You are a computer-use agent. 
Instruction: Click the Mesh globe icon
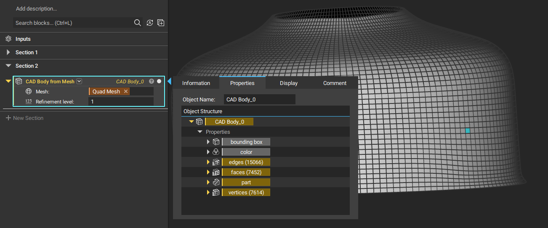click(29, 91)
